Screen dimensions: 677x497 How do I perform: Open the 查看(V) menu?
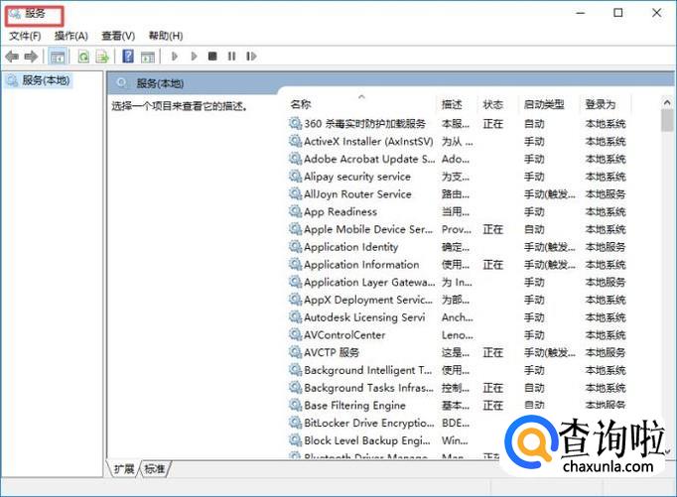coord(118,36)
